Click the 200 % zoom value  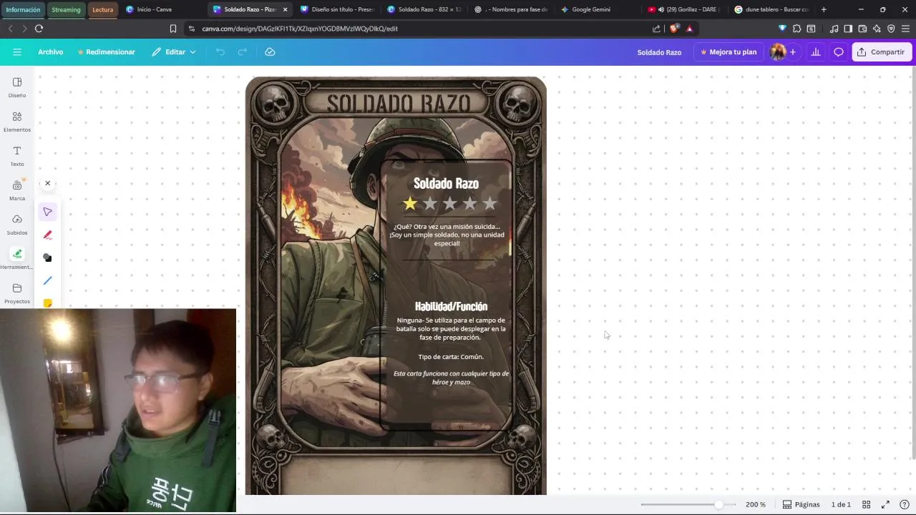pos(756,504)
